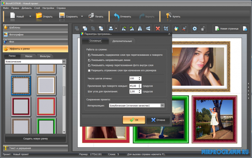
Task: Choose the dark red frame thumbnail
Action: coord(21,107)
